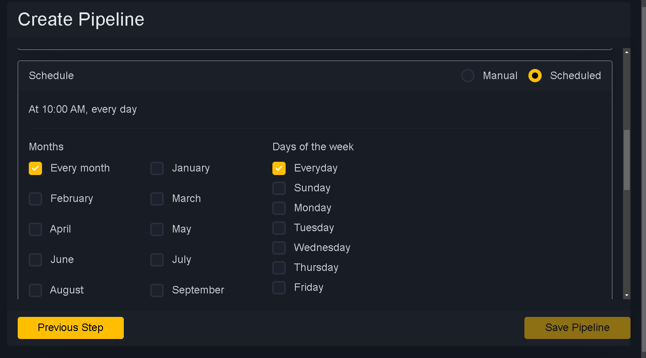
Task: Select the Manual schedule radio button
Action: click(468, 76)
